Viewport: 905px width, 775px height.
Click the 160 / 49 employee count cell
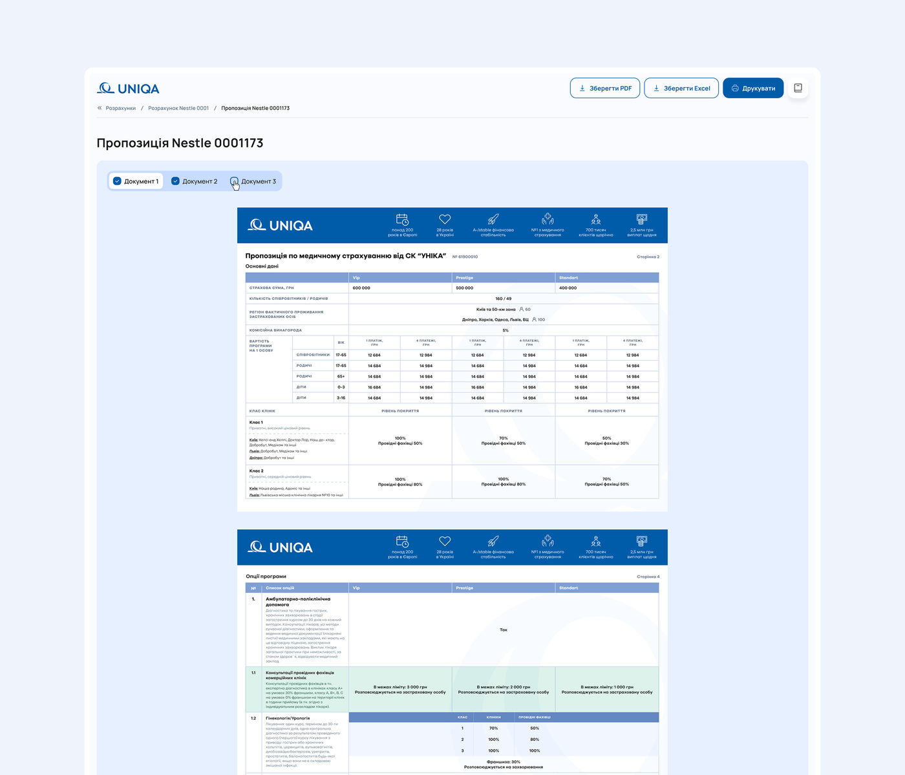pyautogui.click(x=504, y=299)
